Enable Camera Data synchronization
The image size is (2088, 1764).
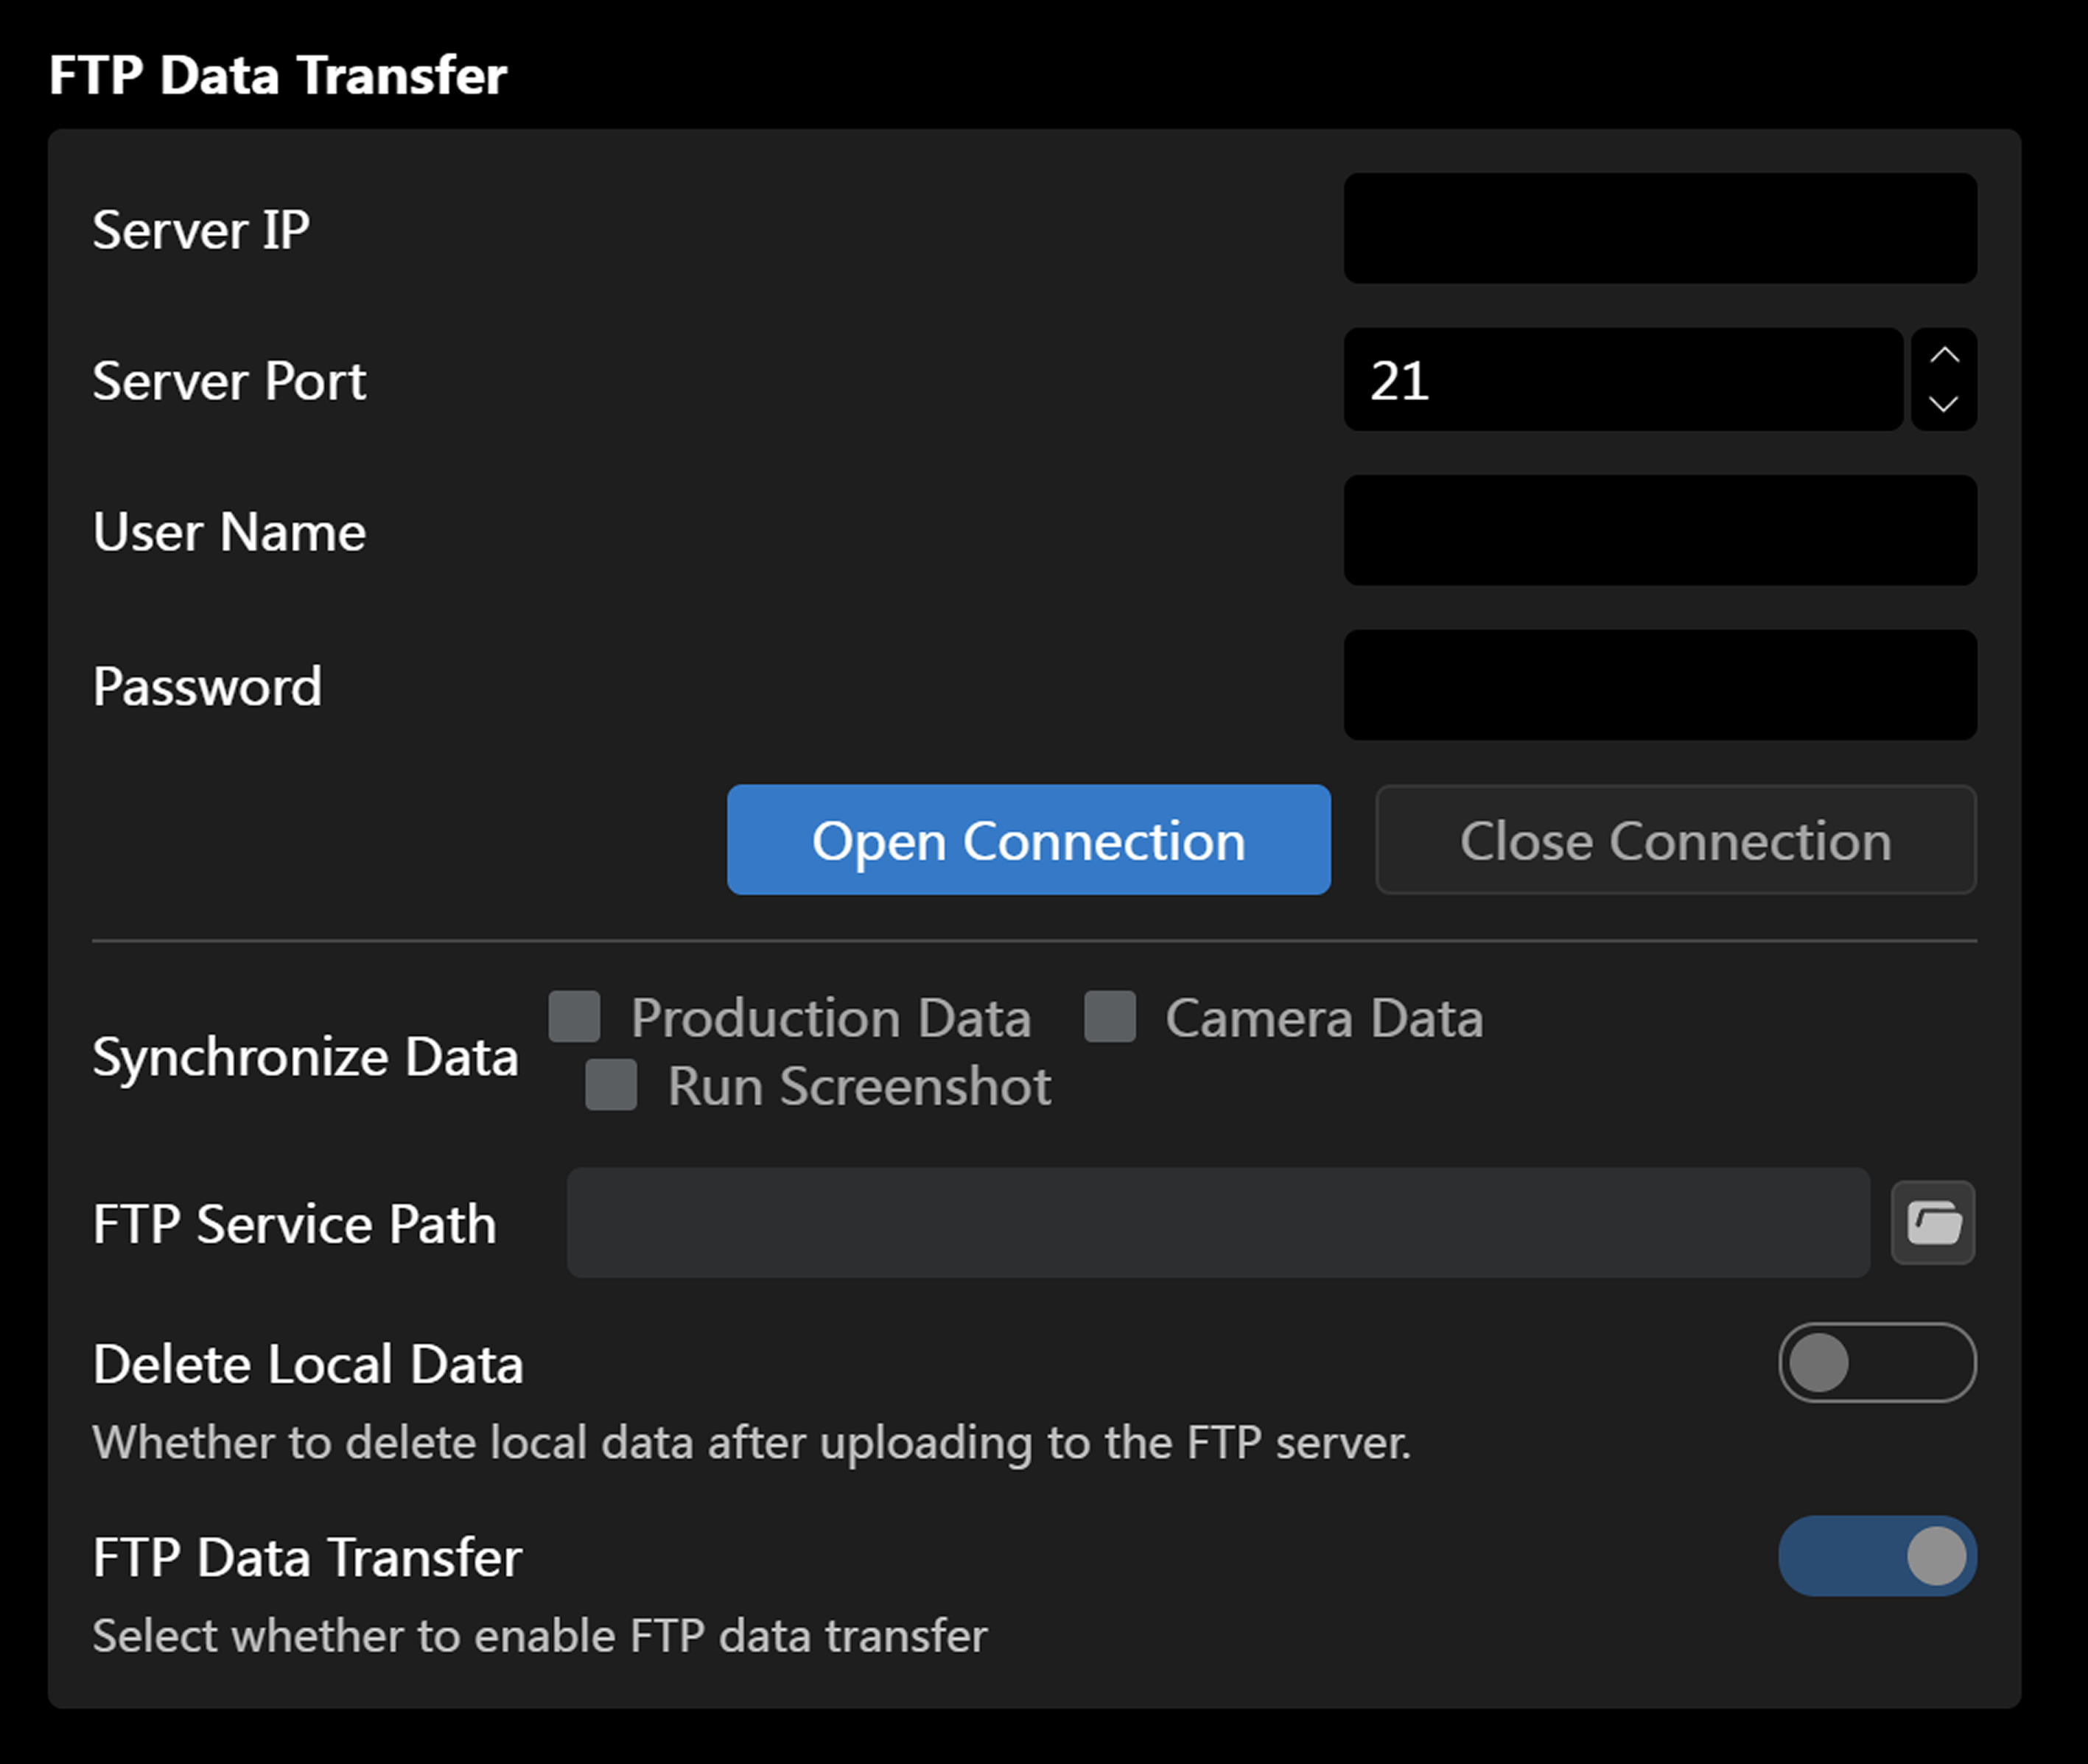click(x=1110, y=1017)
